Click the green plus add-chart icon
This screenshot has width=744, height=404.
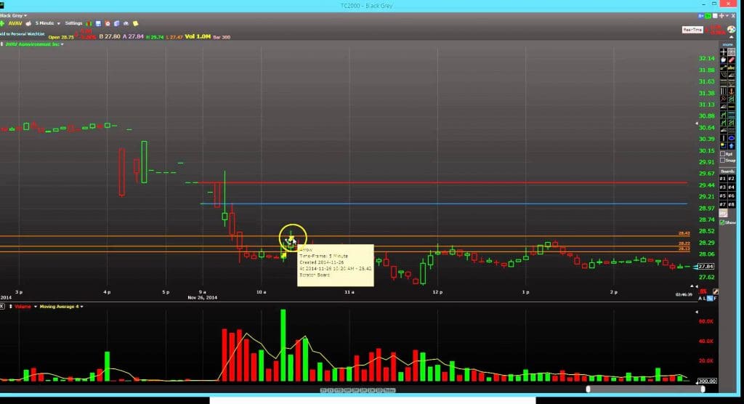tap(2, 23)
